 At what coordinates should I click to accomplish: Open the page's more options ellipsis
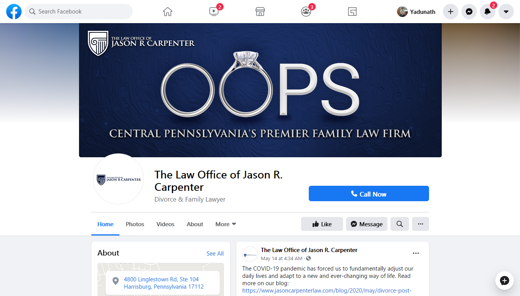(421, 224)
